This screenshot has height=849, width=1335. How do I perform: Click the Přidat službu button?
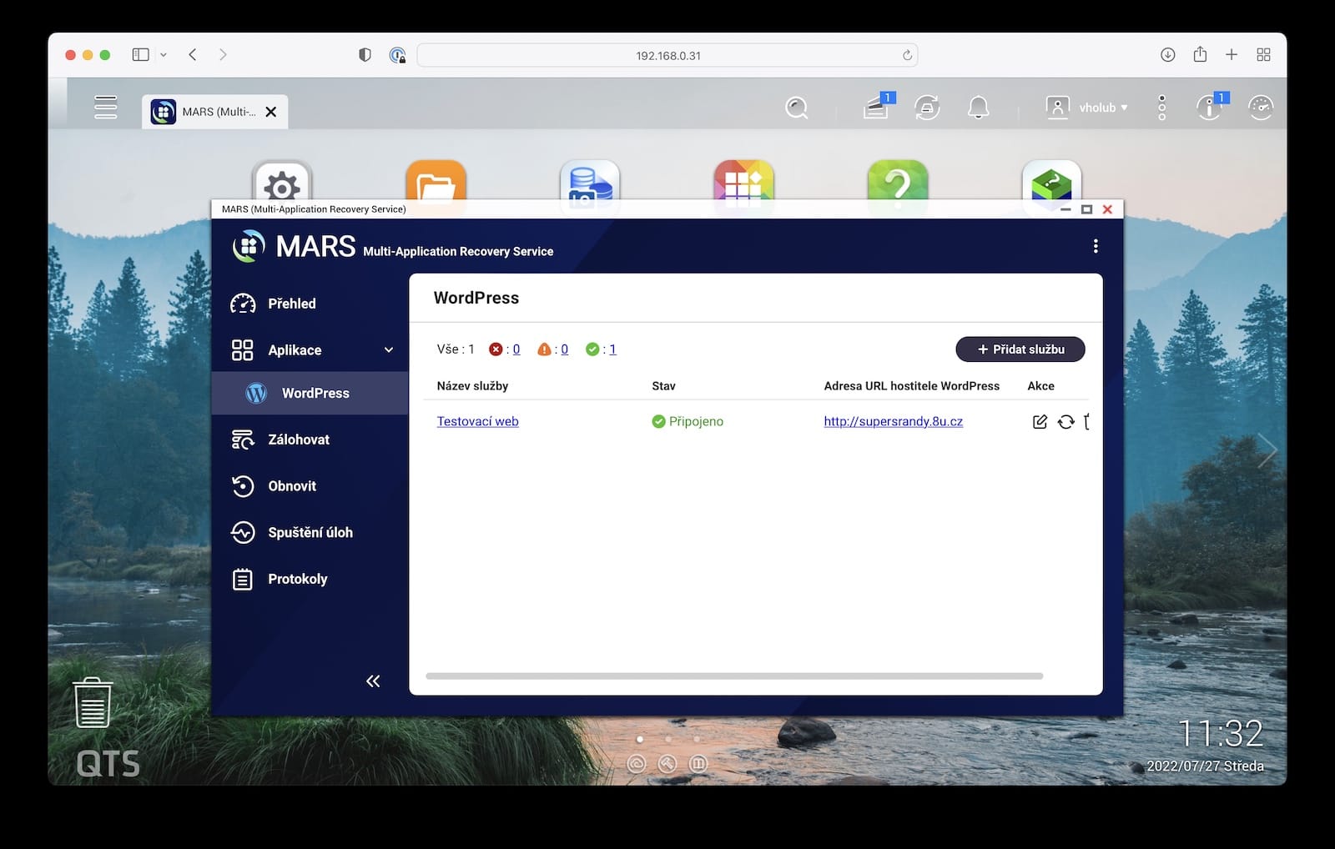1020,349
